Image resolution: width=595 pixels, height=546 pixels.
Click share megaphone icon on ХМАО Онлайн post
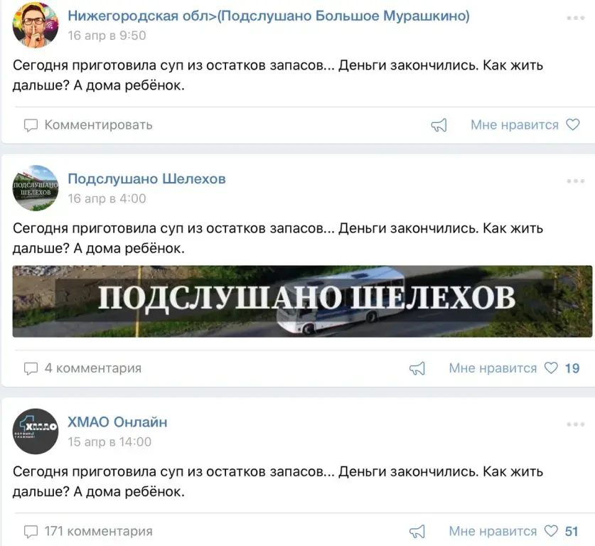point(417,532)
